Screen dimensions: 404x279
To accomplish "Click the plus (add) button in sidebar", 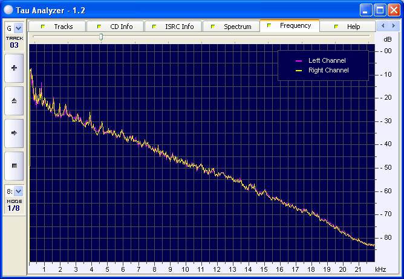I will point(14,68).
